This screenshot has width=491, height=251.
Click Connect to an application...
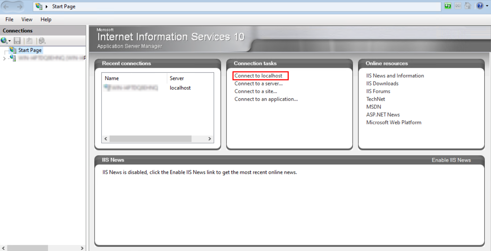(x=266, y=99)
